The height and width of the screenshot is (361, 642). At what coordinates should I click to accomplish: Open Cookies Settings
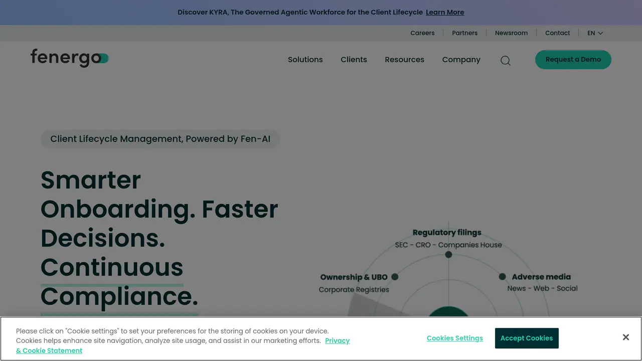point(455,338)
